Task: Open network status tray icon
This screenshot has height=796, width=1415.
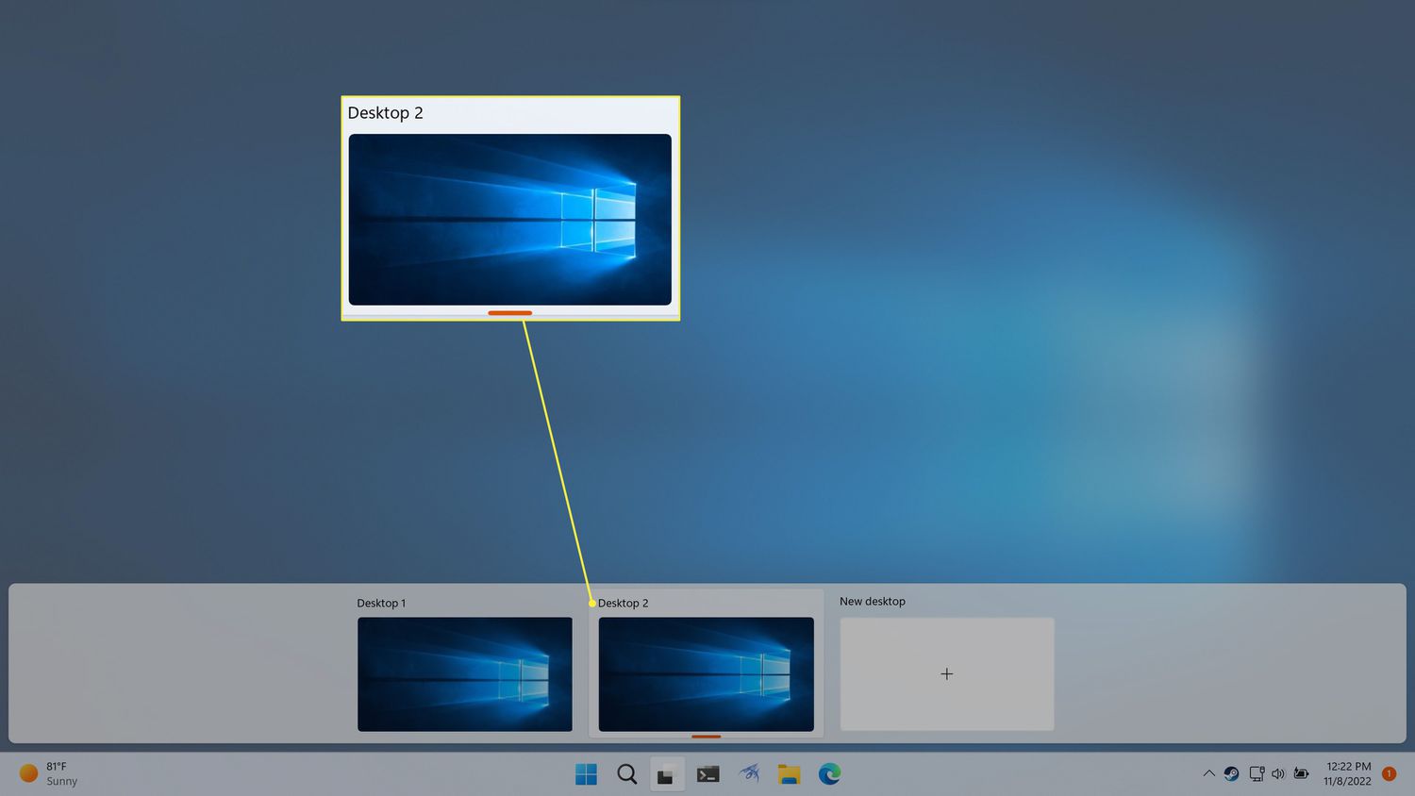Action: coord(1256,773)
